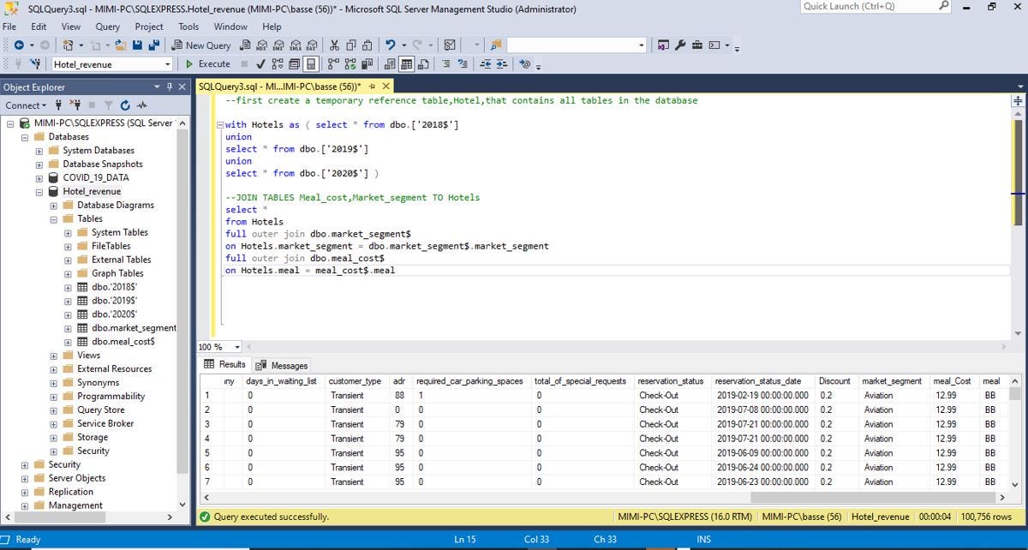The width and height of the screenshot is (1028, 550).
Task: Click the Disconnect icon in Object Explorer
Action: pos(75,105)
